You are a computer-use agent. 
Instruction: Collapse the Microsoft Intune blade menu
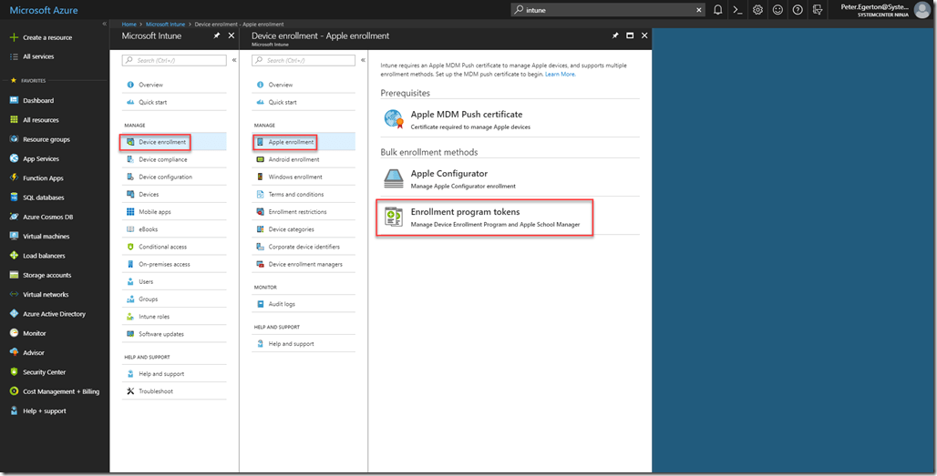coord(234,60)
